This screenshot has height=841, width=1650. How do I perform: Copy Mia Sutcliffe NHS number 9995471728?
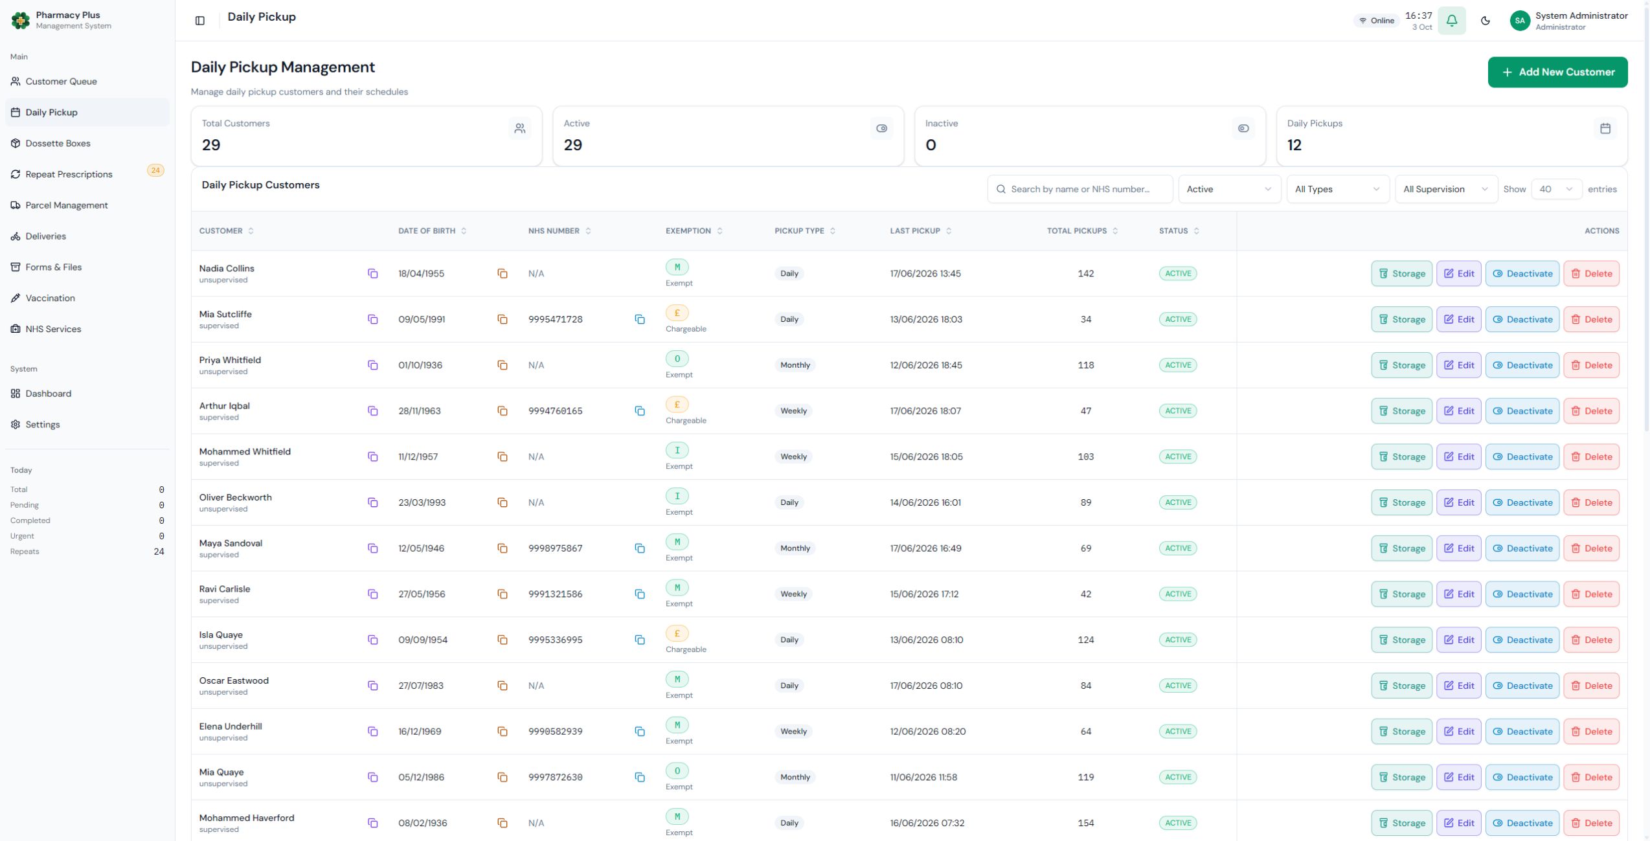click(640, 320)
